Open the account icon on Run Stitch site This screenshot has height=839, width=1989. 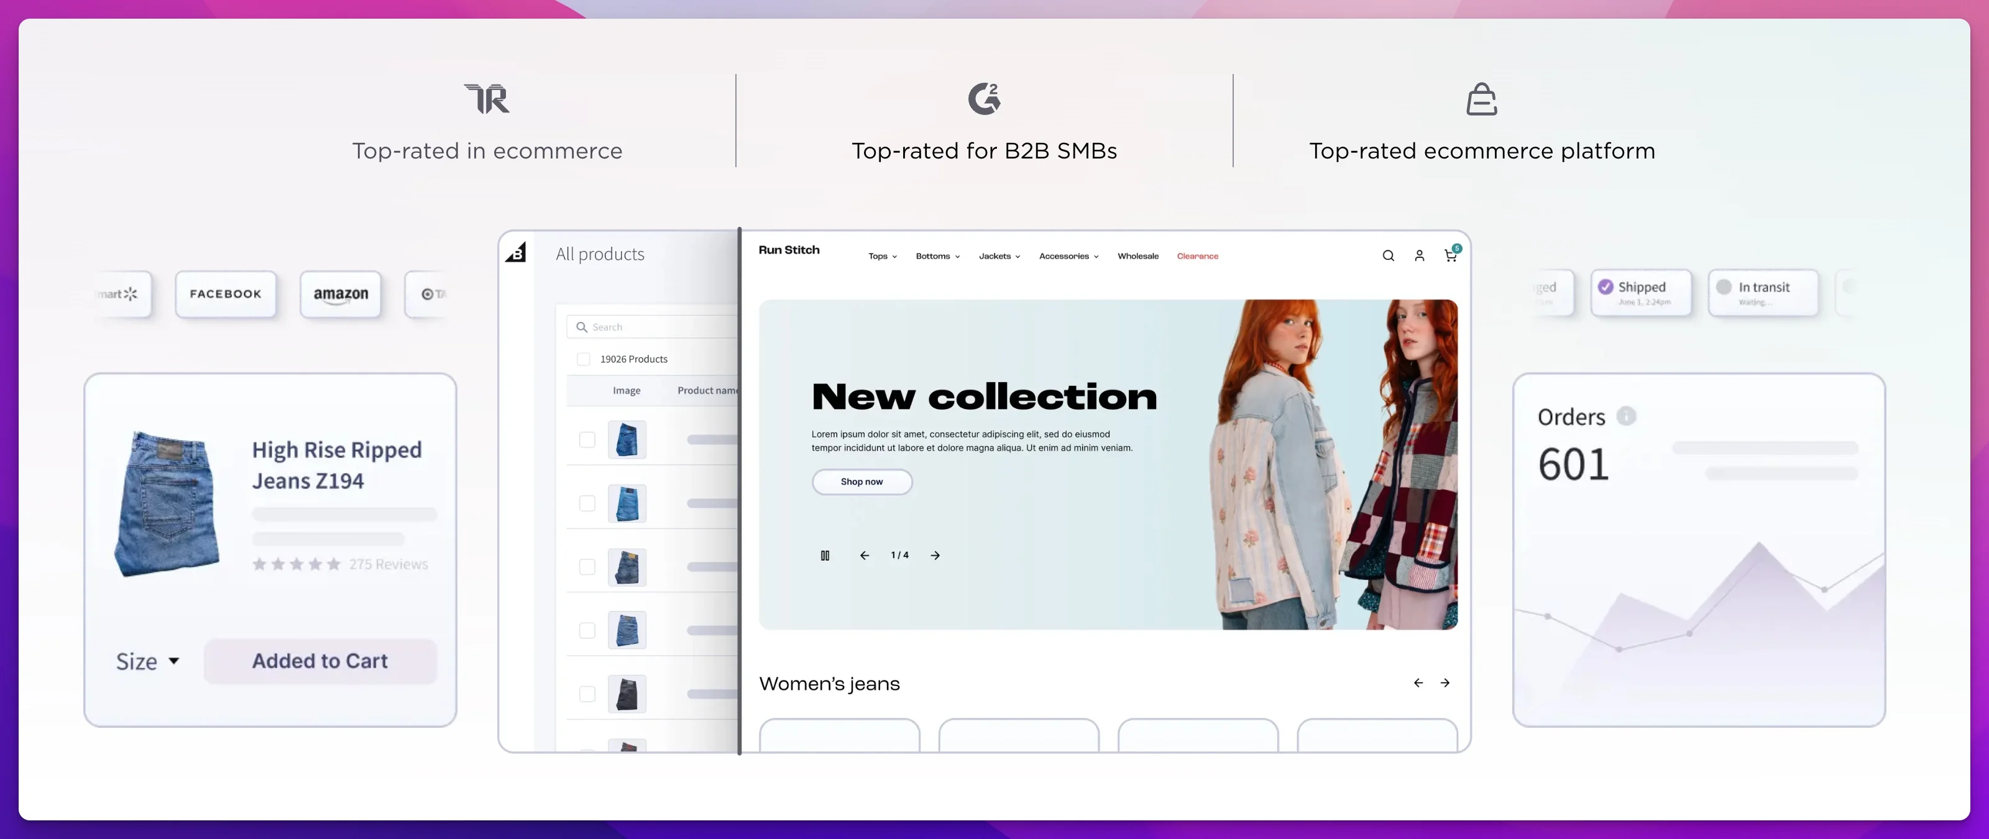click(1418, 255)
